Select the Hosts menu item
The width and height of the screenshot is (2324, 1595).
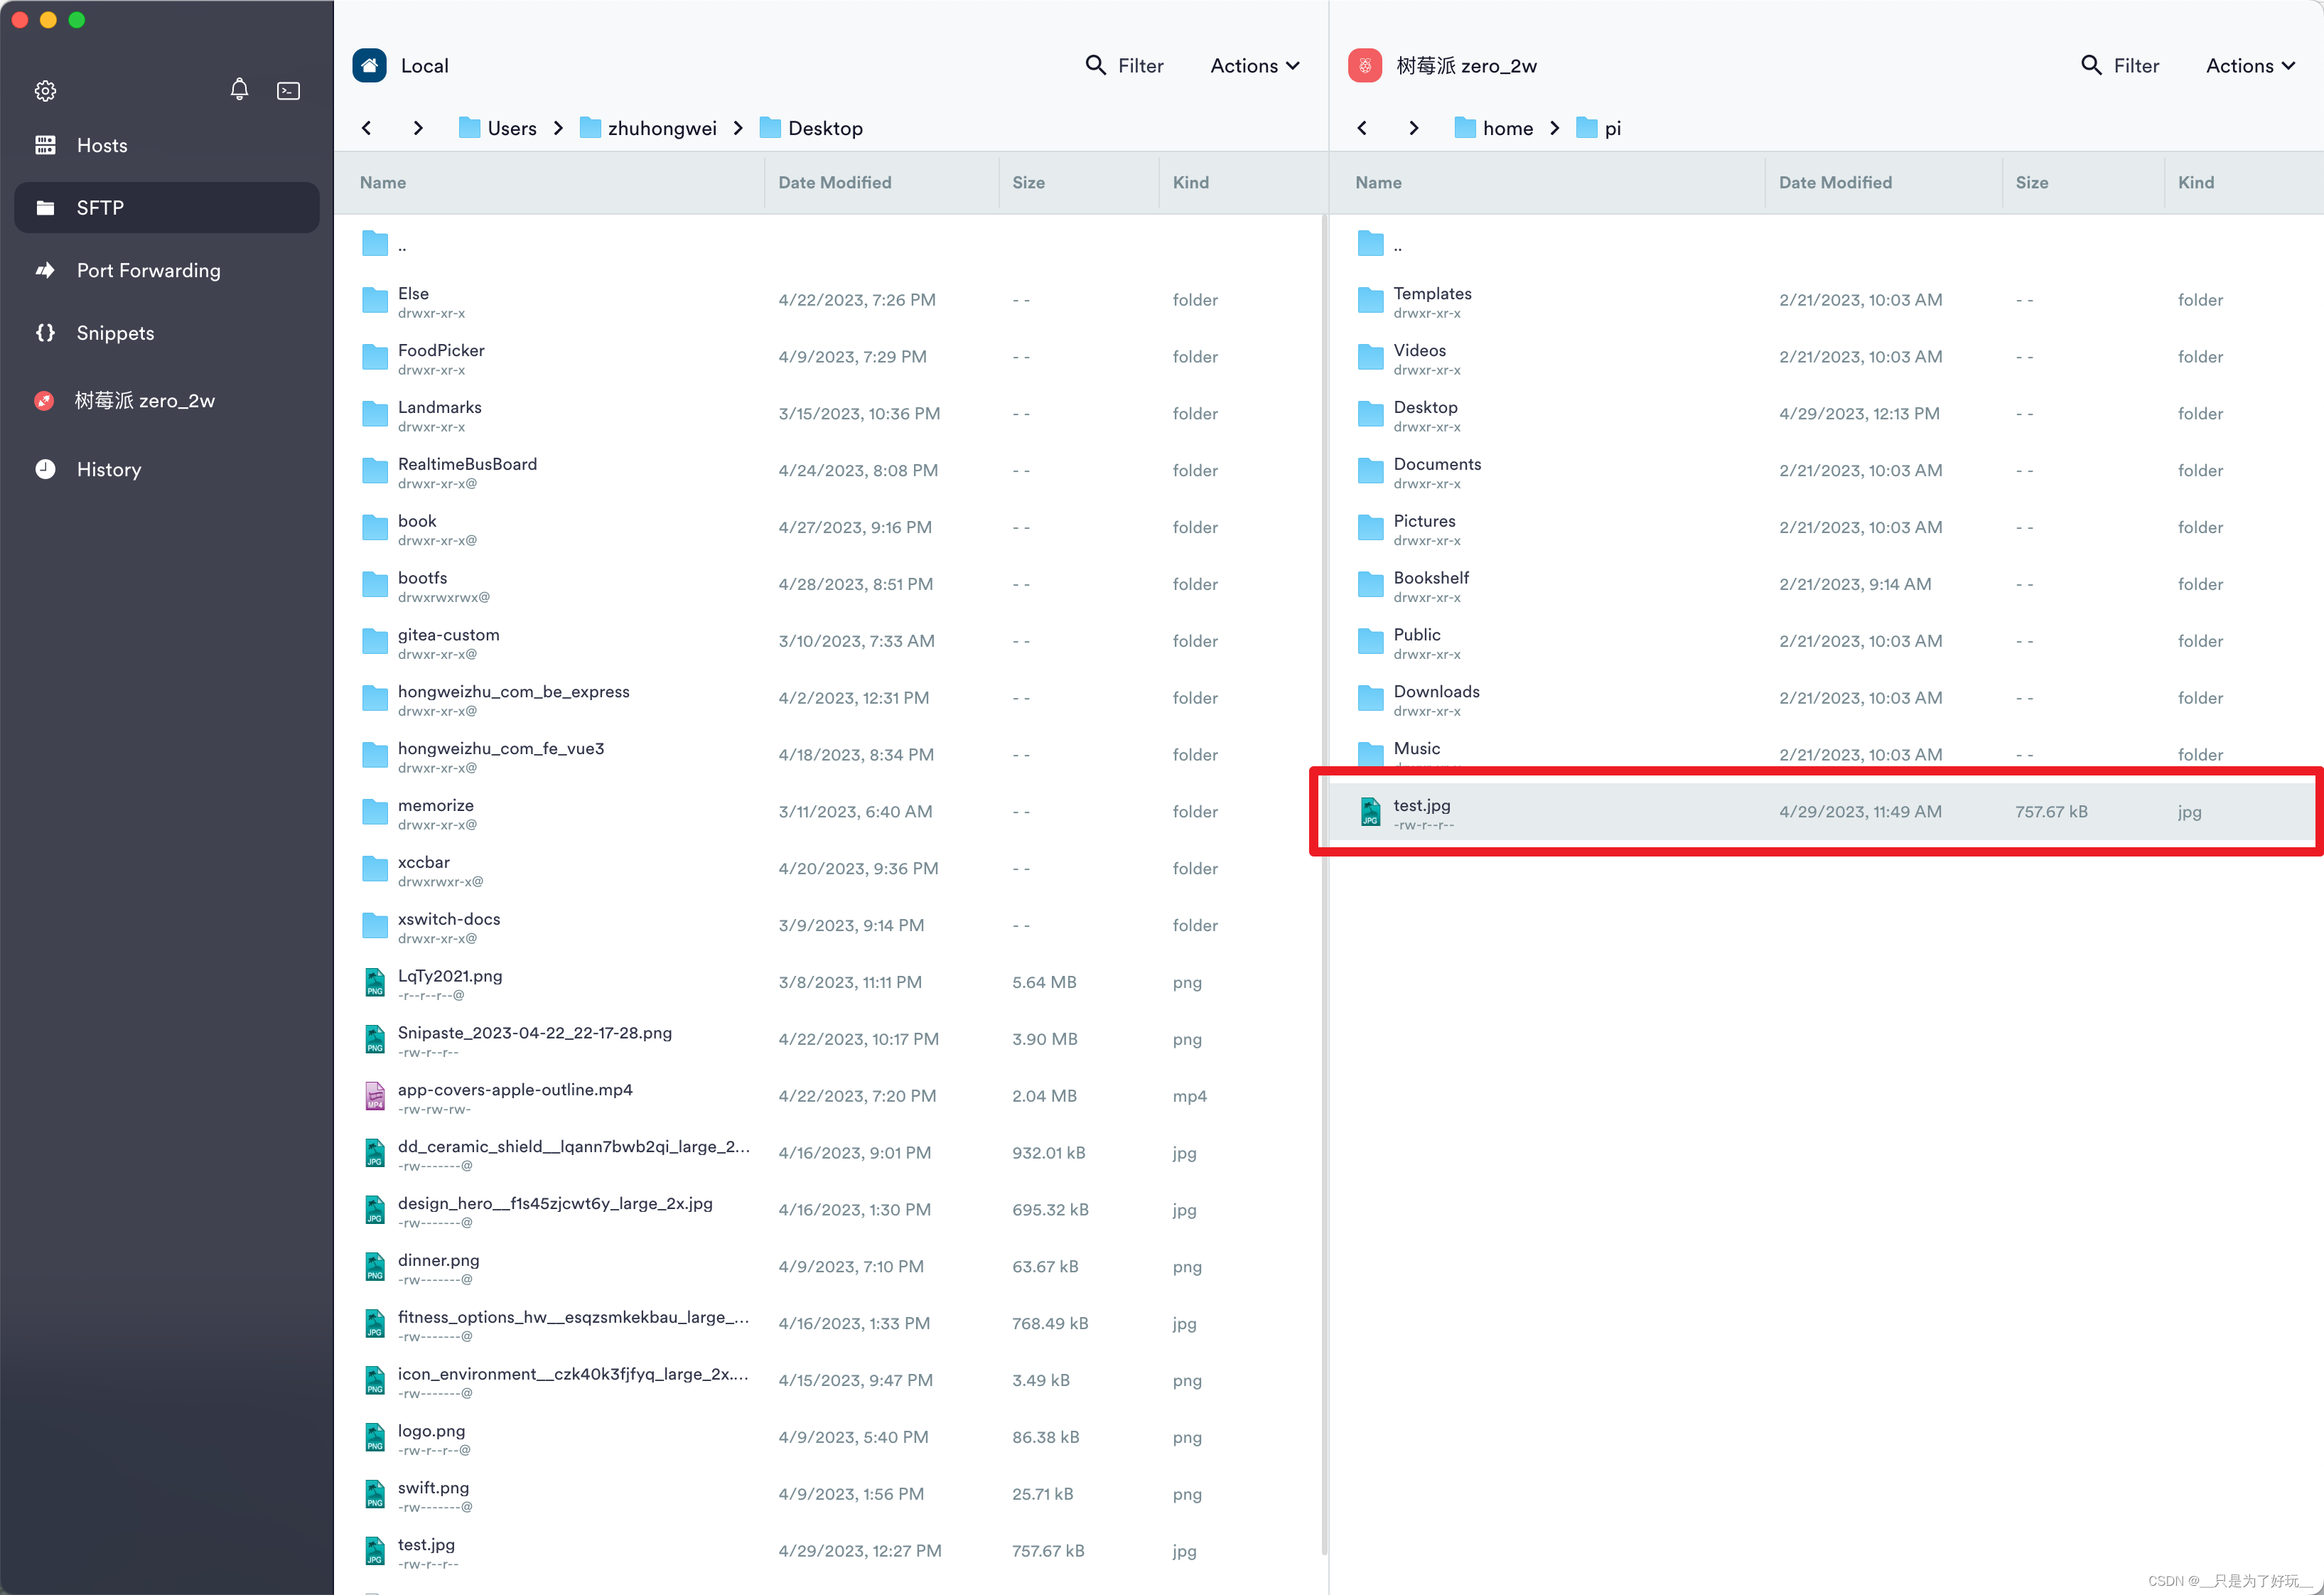click(x=101, y=146)
